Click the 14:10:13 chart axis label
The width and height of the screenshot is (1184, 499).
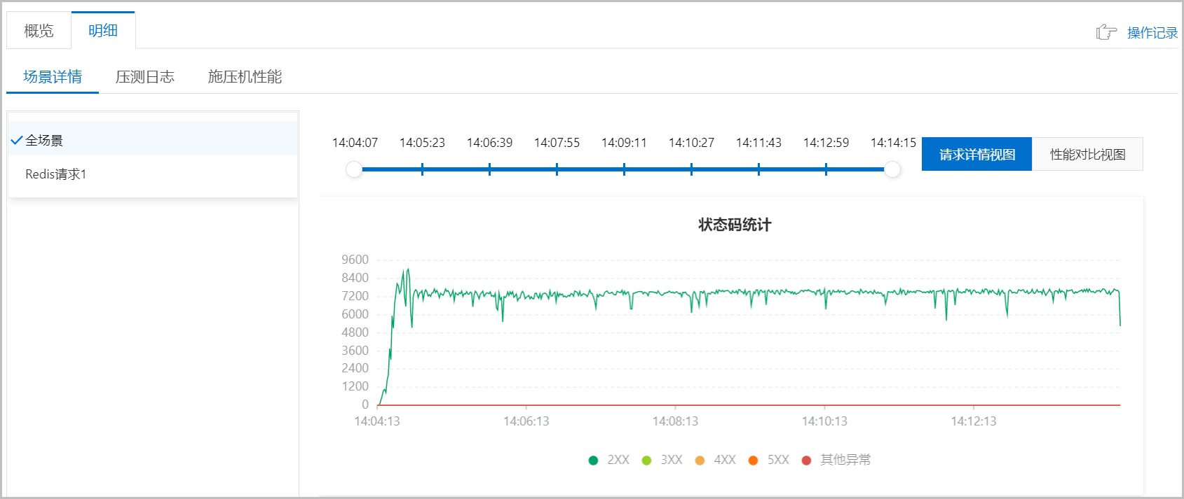coord(824,421)
